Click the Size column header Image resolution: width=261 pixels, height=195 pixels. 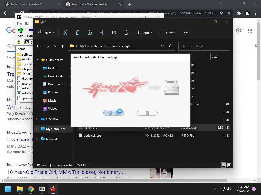[221, 57]
